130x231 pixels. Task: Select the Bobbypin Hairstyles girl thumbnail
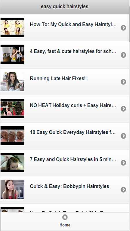12,189
